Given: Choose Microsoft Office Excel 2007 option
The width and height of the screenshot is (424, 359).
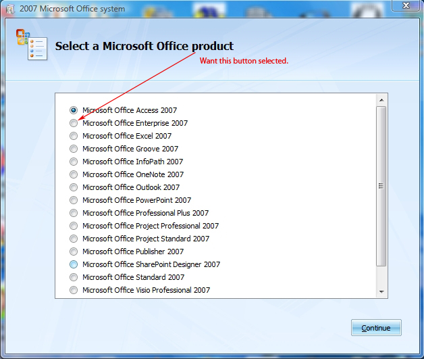Looking at the screenshot, I should pyautogui.click(x=74, y=136).
